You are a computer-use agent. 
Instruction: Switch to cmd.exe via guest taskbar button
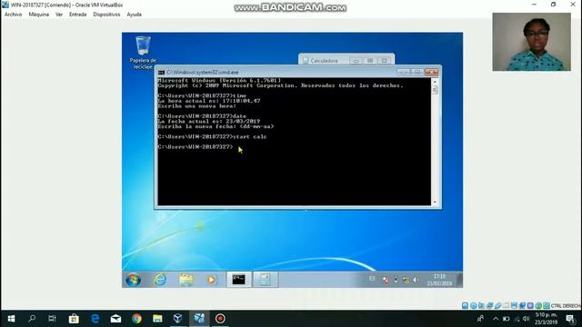coord(238,280)
